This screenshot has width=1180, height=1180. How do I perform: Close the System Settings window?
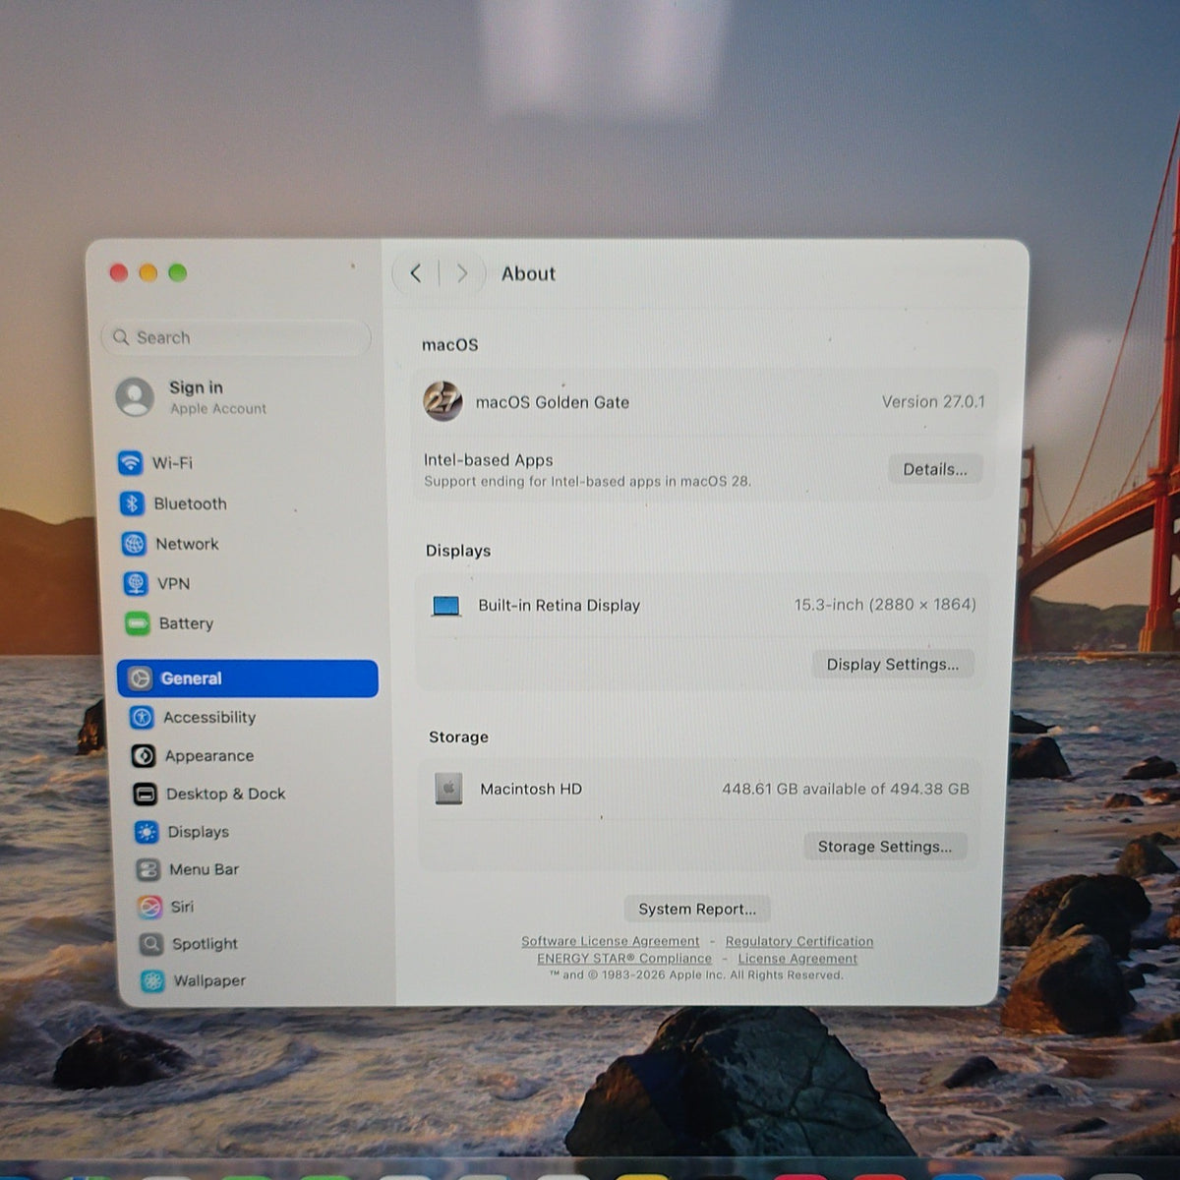tap(119, 272)
